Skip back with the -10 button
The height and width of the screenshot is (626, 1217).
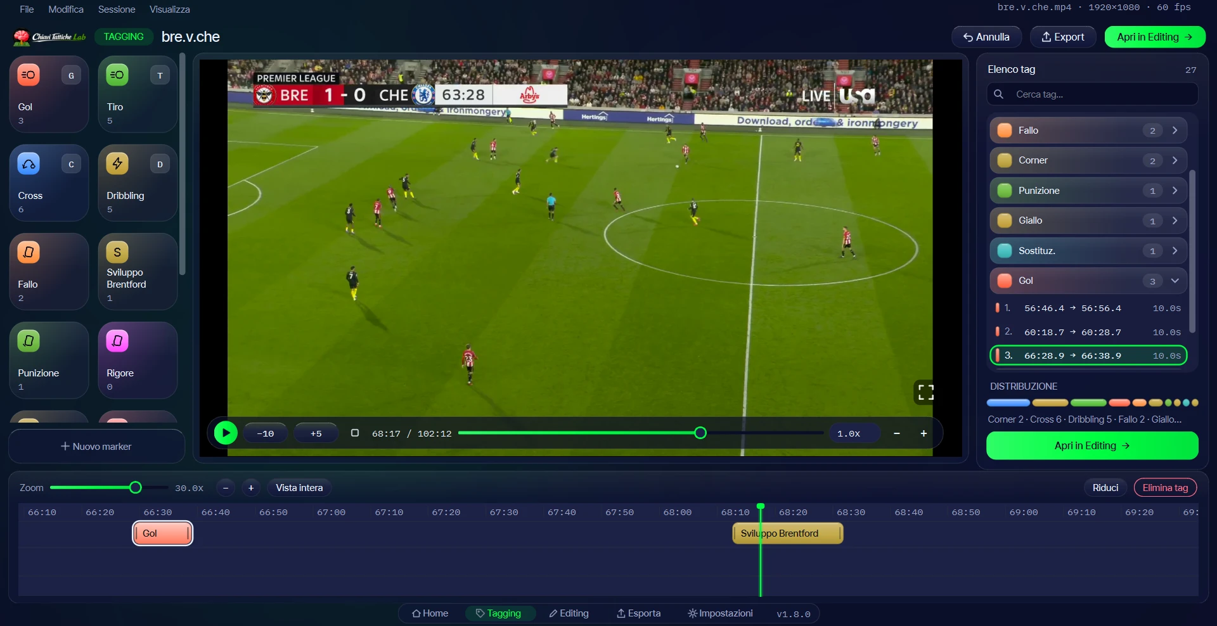tap(265, 433)
